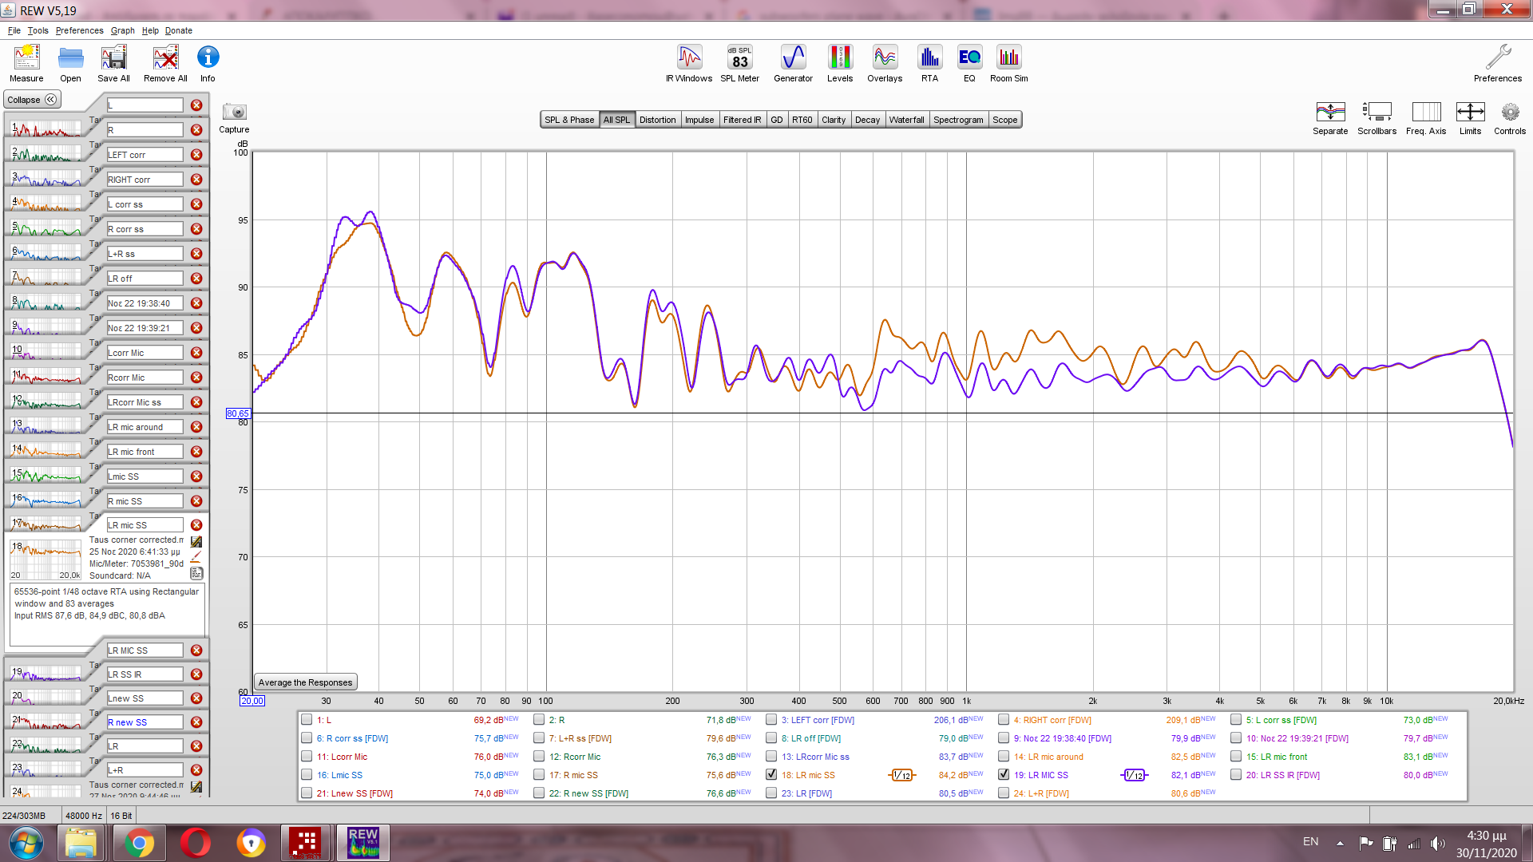Switch to the SPL & Phase tab

click(x=569, y=120)
